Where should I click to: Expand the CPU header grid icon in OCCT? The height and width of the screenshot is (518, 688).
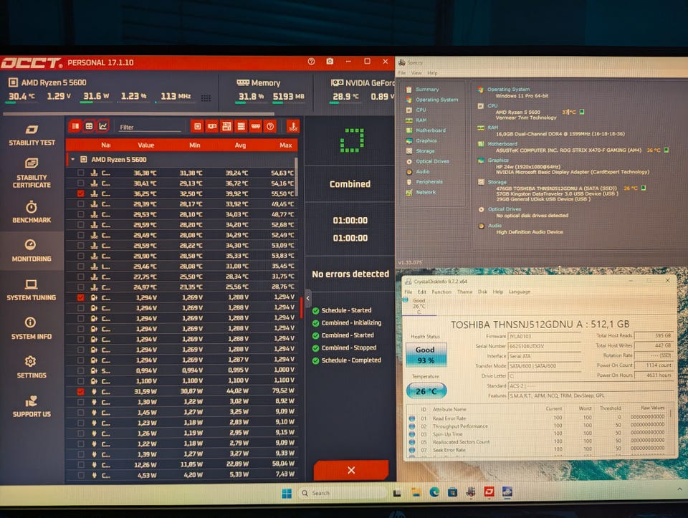click(x=206, y=98)
